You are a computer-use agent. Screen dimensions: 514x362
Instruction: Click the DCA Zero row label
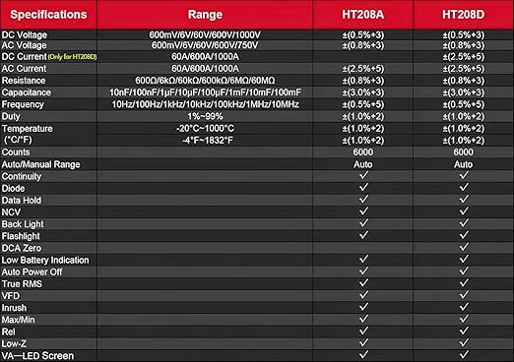tap(22, 248)
